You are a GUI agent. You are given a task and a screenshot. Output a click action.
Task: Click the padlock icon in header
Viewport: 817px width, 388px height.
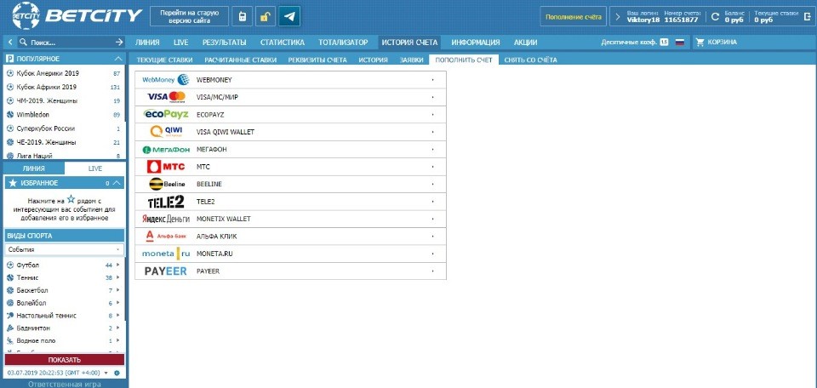tap(265, 16)
